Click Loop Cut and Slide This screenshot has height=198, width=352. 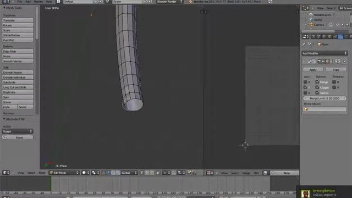click(18, 87)
